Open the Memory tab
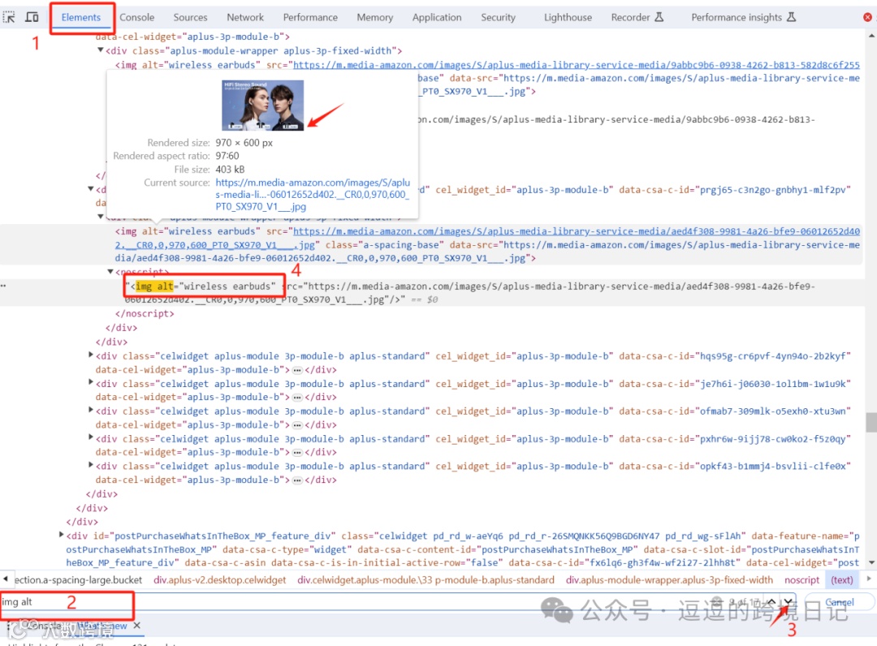 tap(374, 17)
